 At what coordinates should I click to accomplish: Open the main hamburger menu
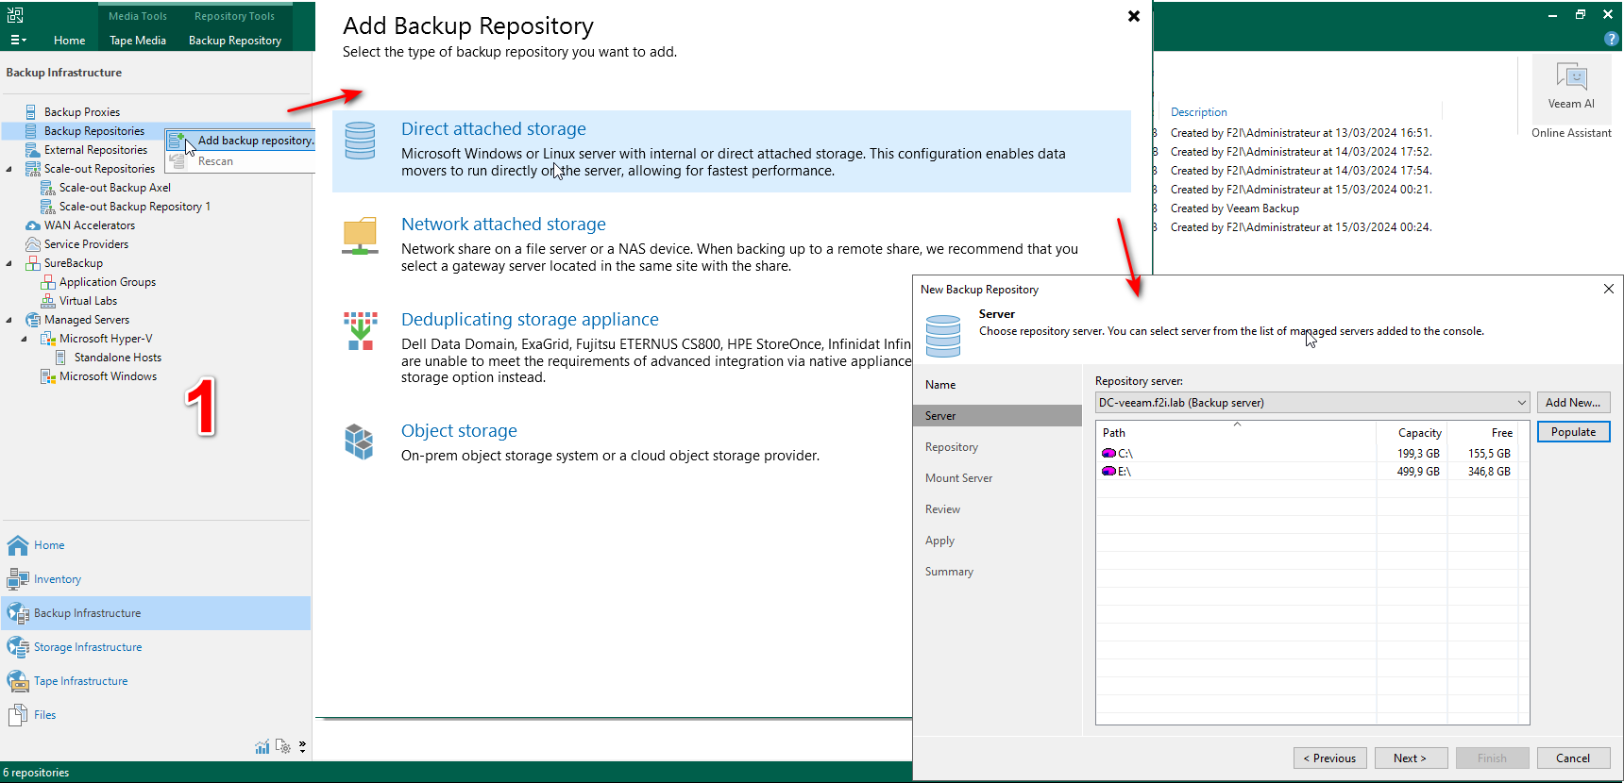18,41
